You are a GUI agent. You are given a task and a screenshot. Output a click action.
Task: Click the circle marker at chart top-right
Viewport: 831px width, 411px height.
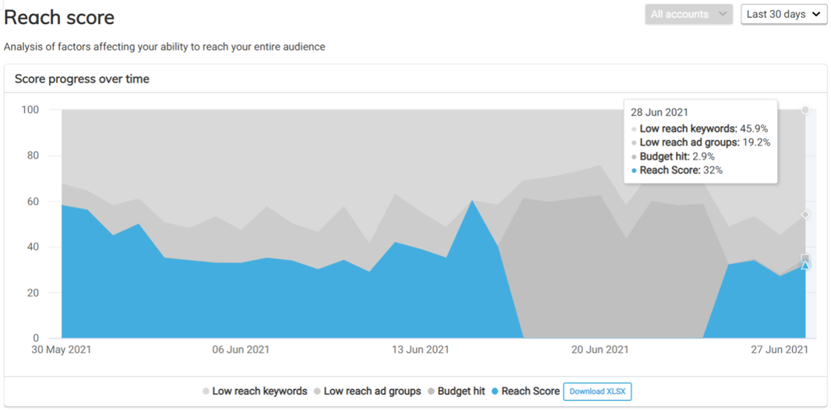coord(805,110)
